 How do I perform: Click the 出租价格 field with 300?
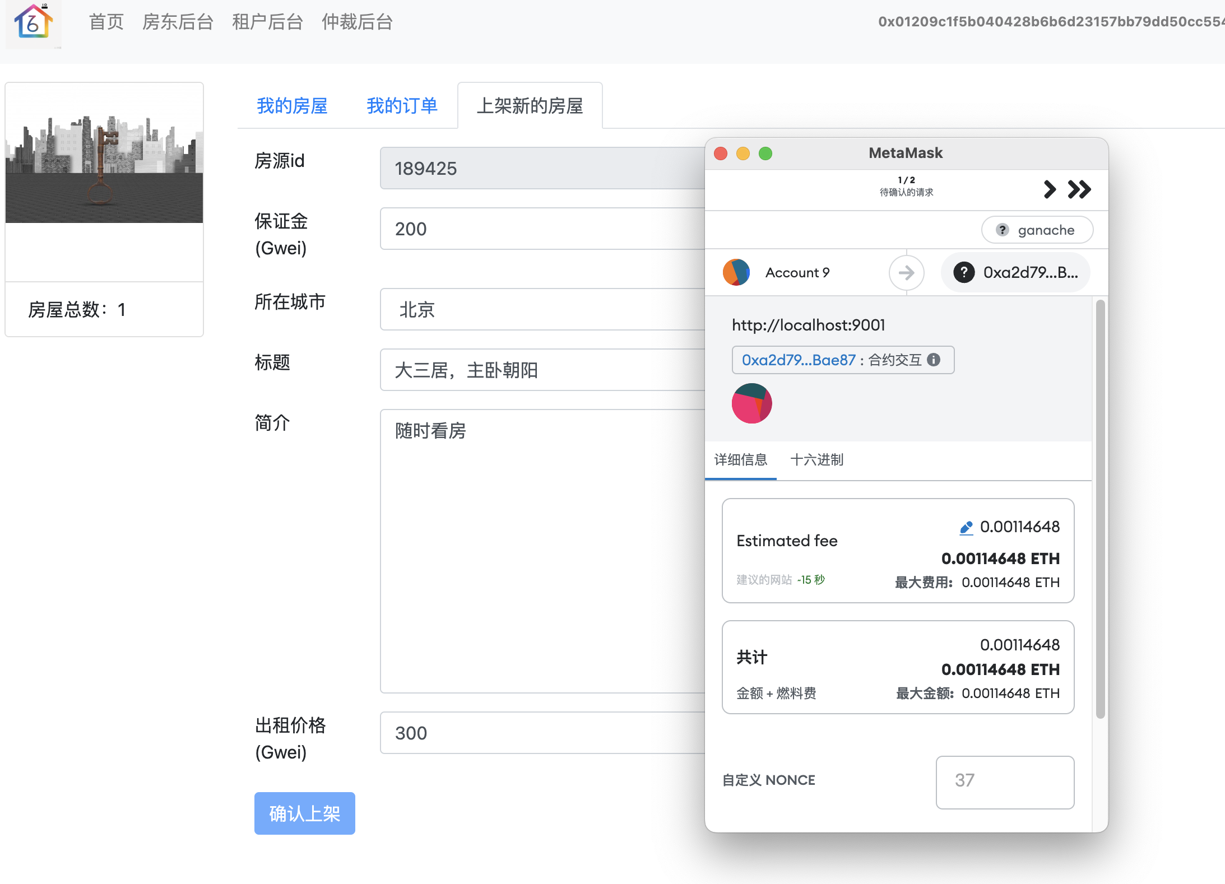542,733
